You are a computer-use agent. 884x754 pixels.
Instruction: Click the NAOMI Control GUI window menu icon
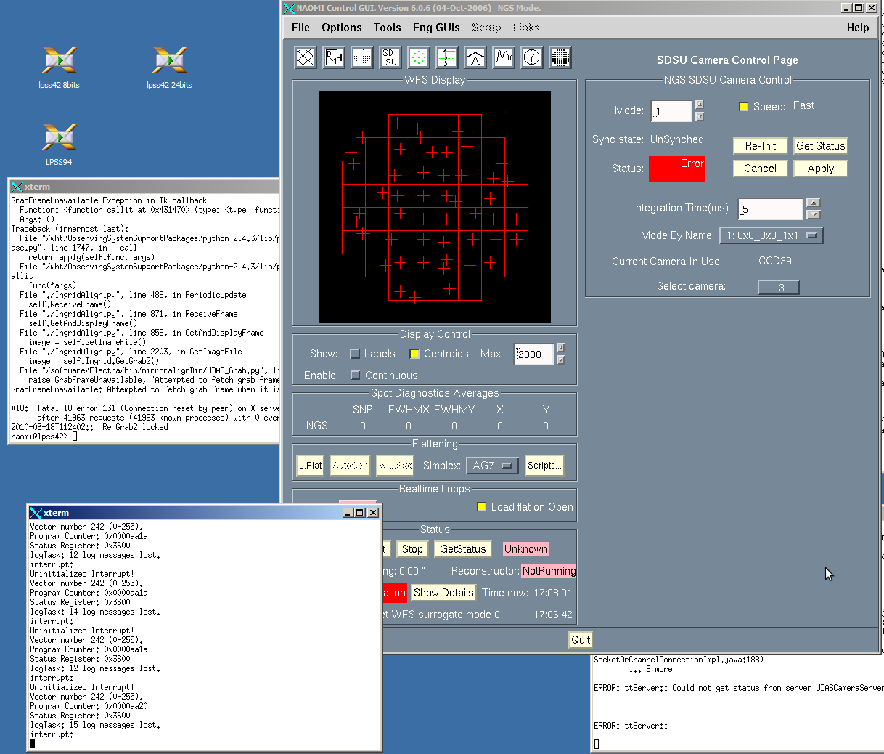289,8
